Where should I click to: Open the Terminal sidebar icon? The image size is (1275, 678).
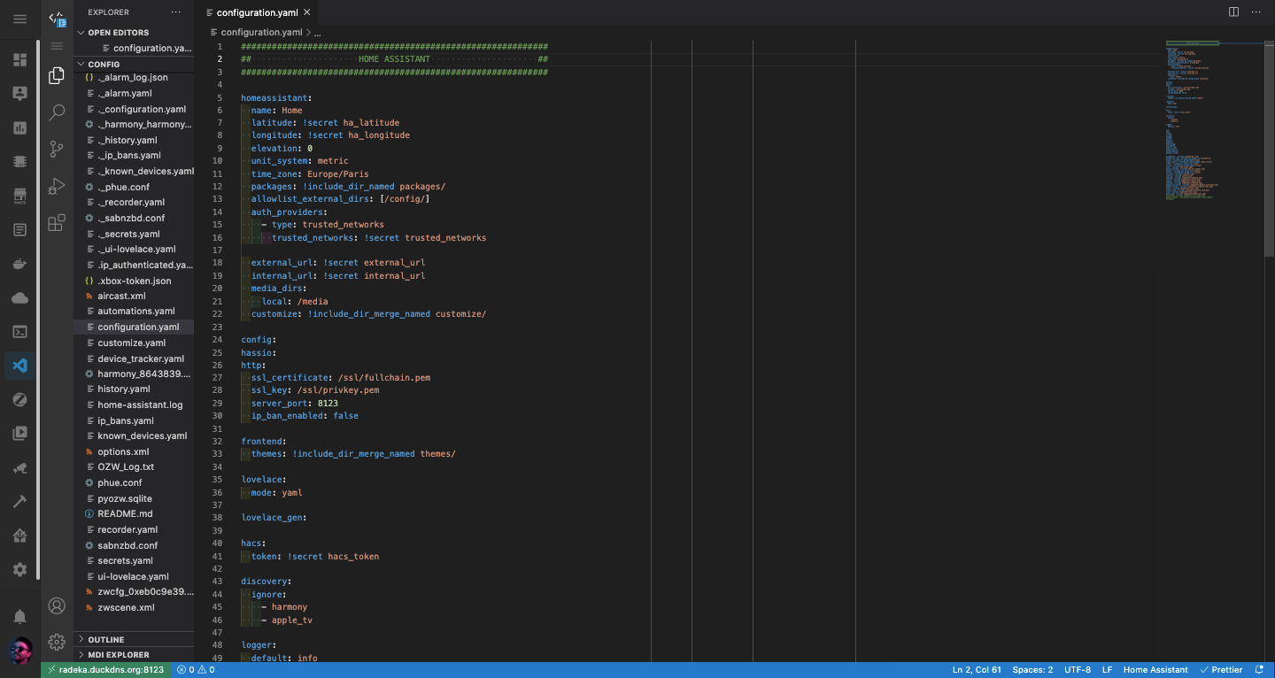pos(19,332)
